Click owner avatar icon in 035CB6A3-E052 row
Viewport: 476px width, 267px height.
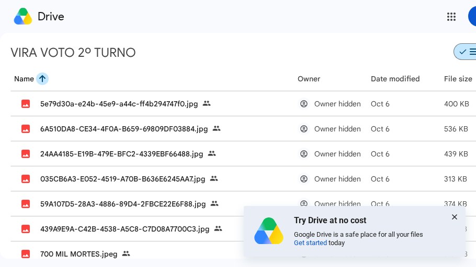click(303, 179)
